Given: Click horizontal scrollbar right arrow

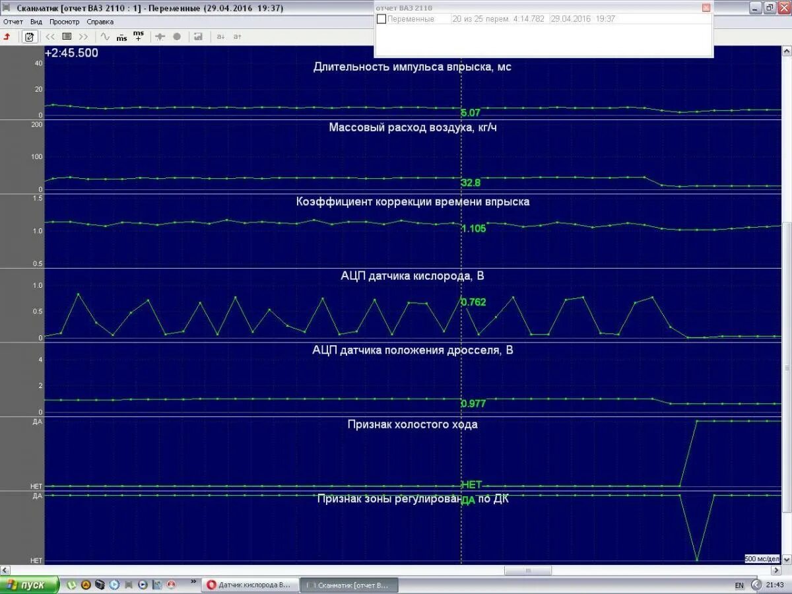Looking at the screenshot, I should (x=775, y=570).
